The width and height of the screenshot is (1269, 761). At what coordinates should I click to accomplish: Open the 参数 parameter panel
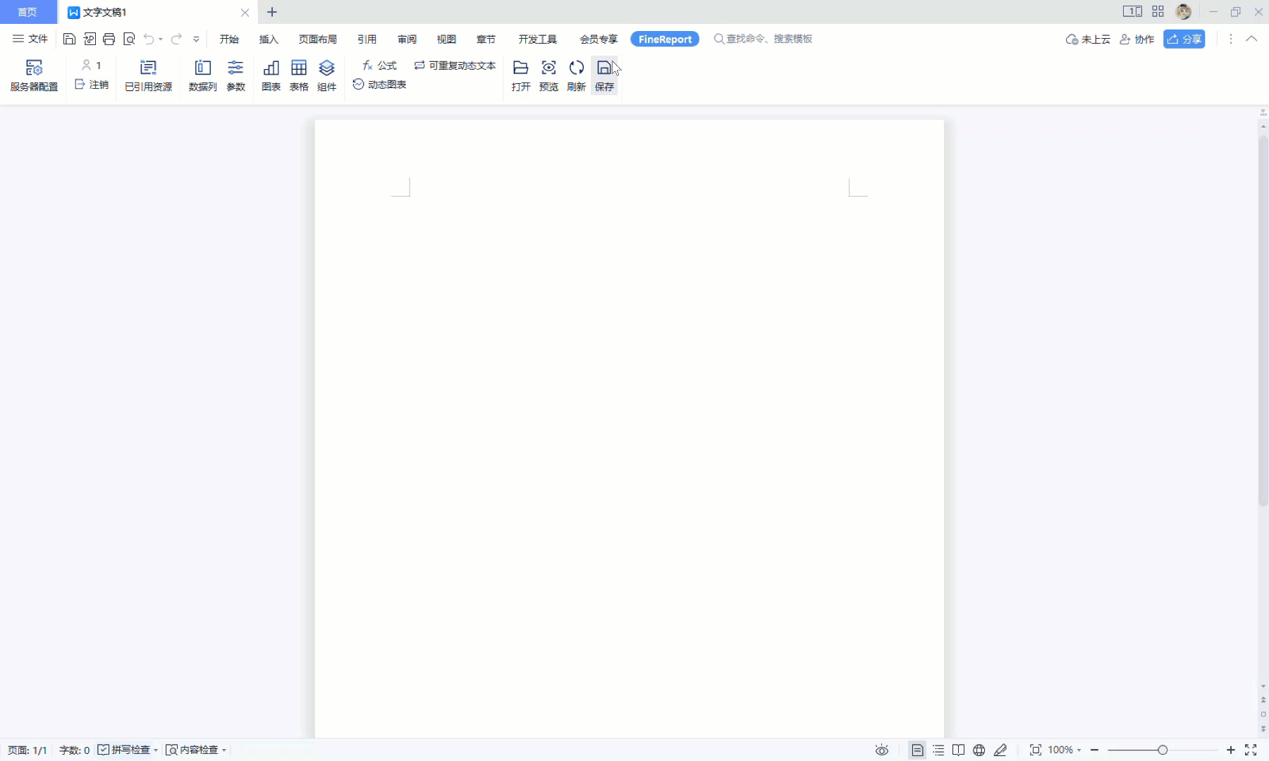pos(235,75)
